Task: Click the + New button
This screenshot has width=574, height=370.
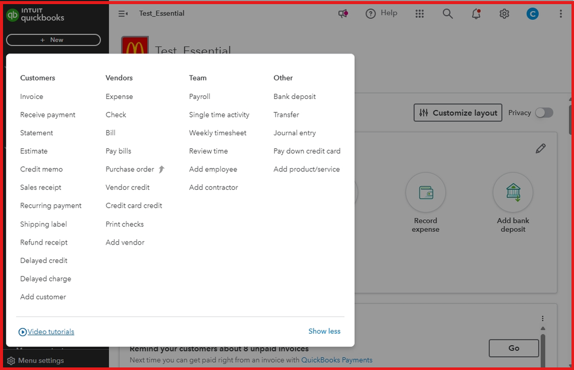Action: click(53, 40)
